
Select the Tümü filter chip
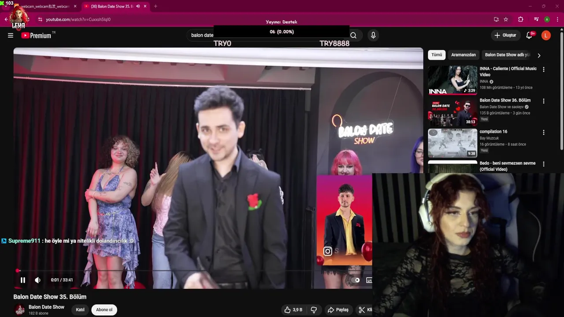437,55
